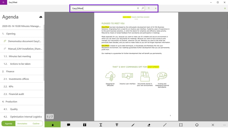The height and width of the screenshot is (128, 228).
Task: Select the comment note tool
Action: (x=69, y=125)
